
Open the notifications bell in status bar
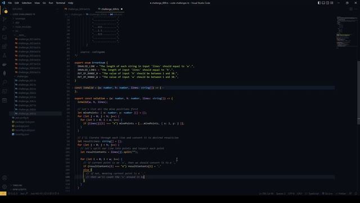click(356, 193)
